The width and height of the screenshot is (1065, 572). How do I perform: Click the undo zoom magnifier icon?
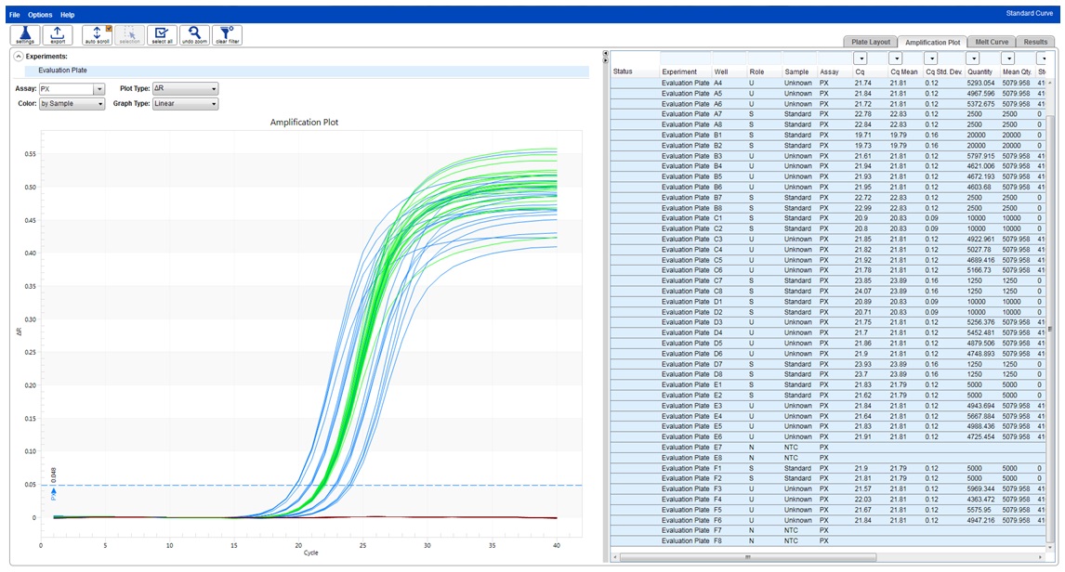pyautogui.click(x=193, y=35)
